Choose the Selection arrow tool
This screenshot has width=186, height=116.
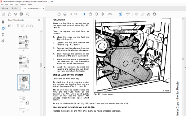[84, 14]
